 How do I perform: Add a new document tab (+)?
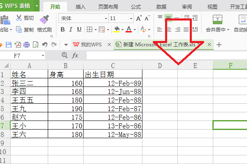219,45
